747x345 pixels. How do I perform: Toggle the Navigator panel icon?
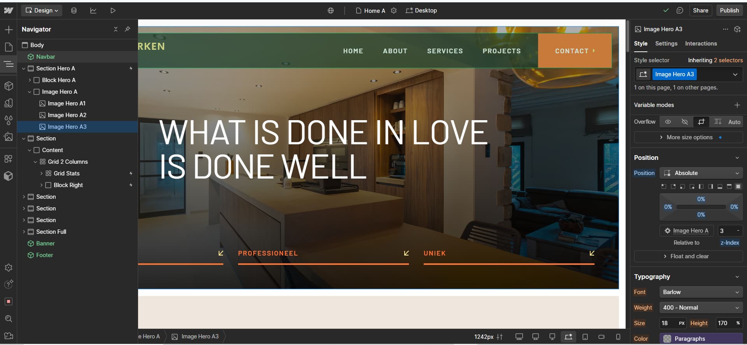point(9,64)
